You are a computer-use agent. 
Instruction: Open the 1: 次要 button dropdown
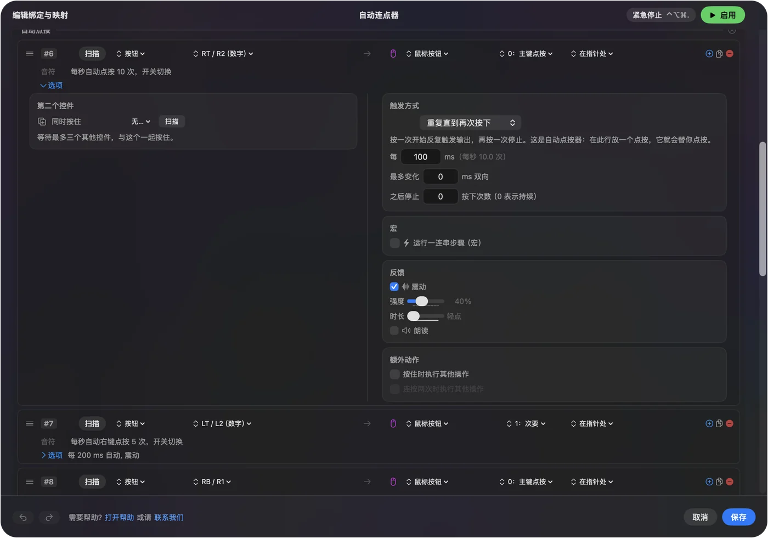click(x=526, y=423)
